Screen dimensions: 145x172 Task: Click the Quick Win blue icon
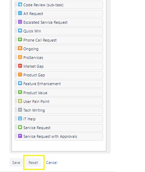click(20, 31)
